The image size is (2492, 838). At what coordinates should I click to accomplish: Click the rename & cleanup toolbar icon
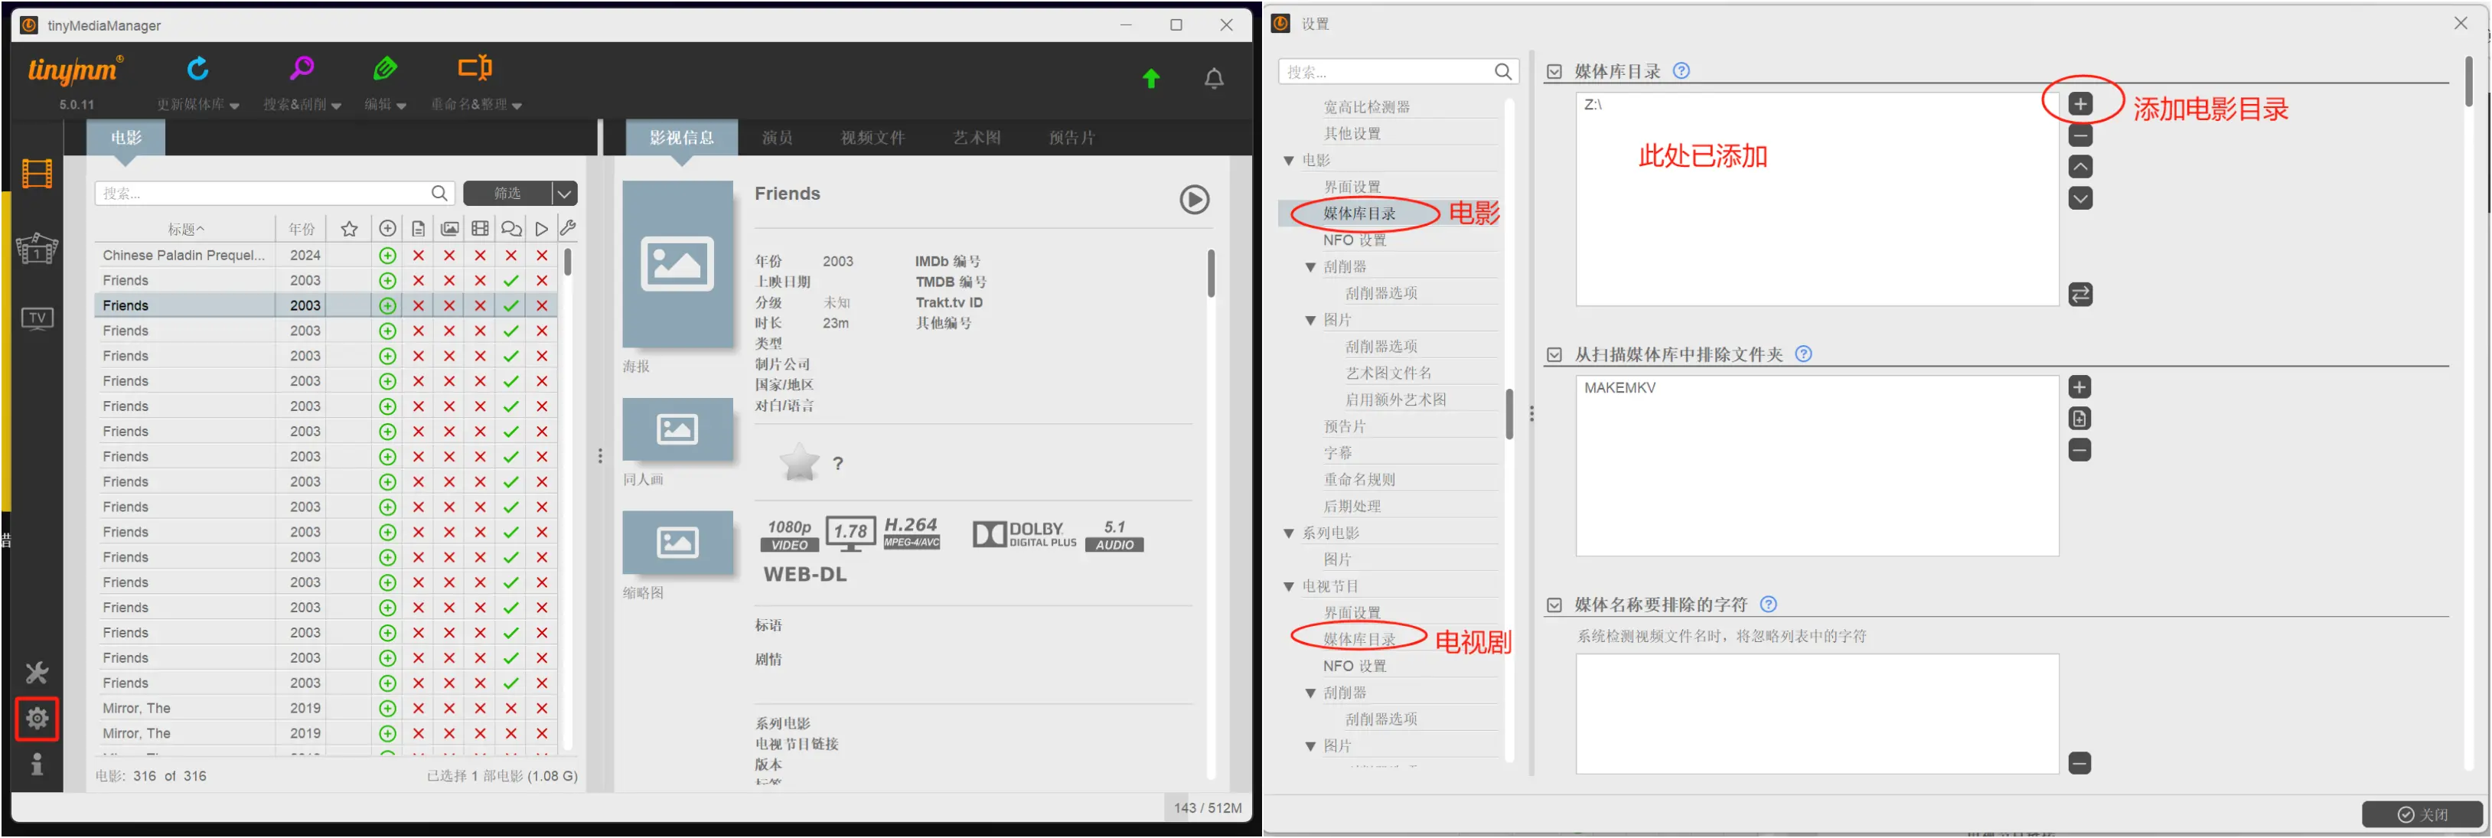point(475,69)
